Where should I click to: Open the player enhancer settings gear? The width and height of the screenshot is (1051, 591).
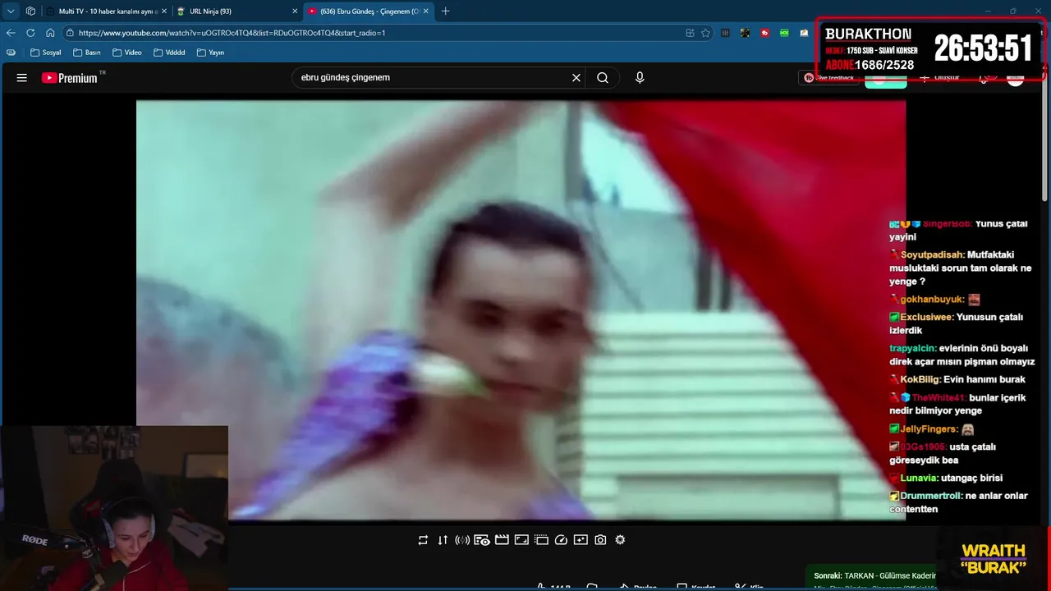(x=620, y=540)
